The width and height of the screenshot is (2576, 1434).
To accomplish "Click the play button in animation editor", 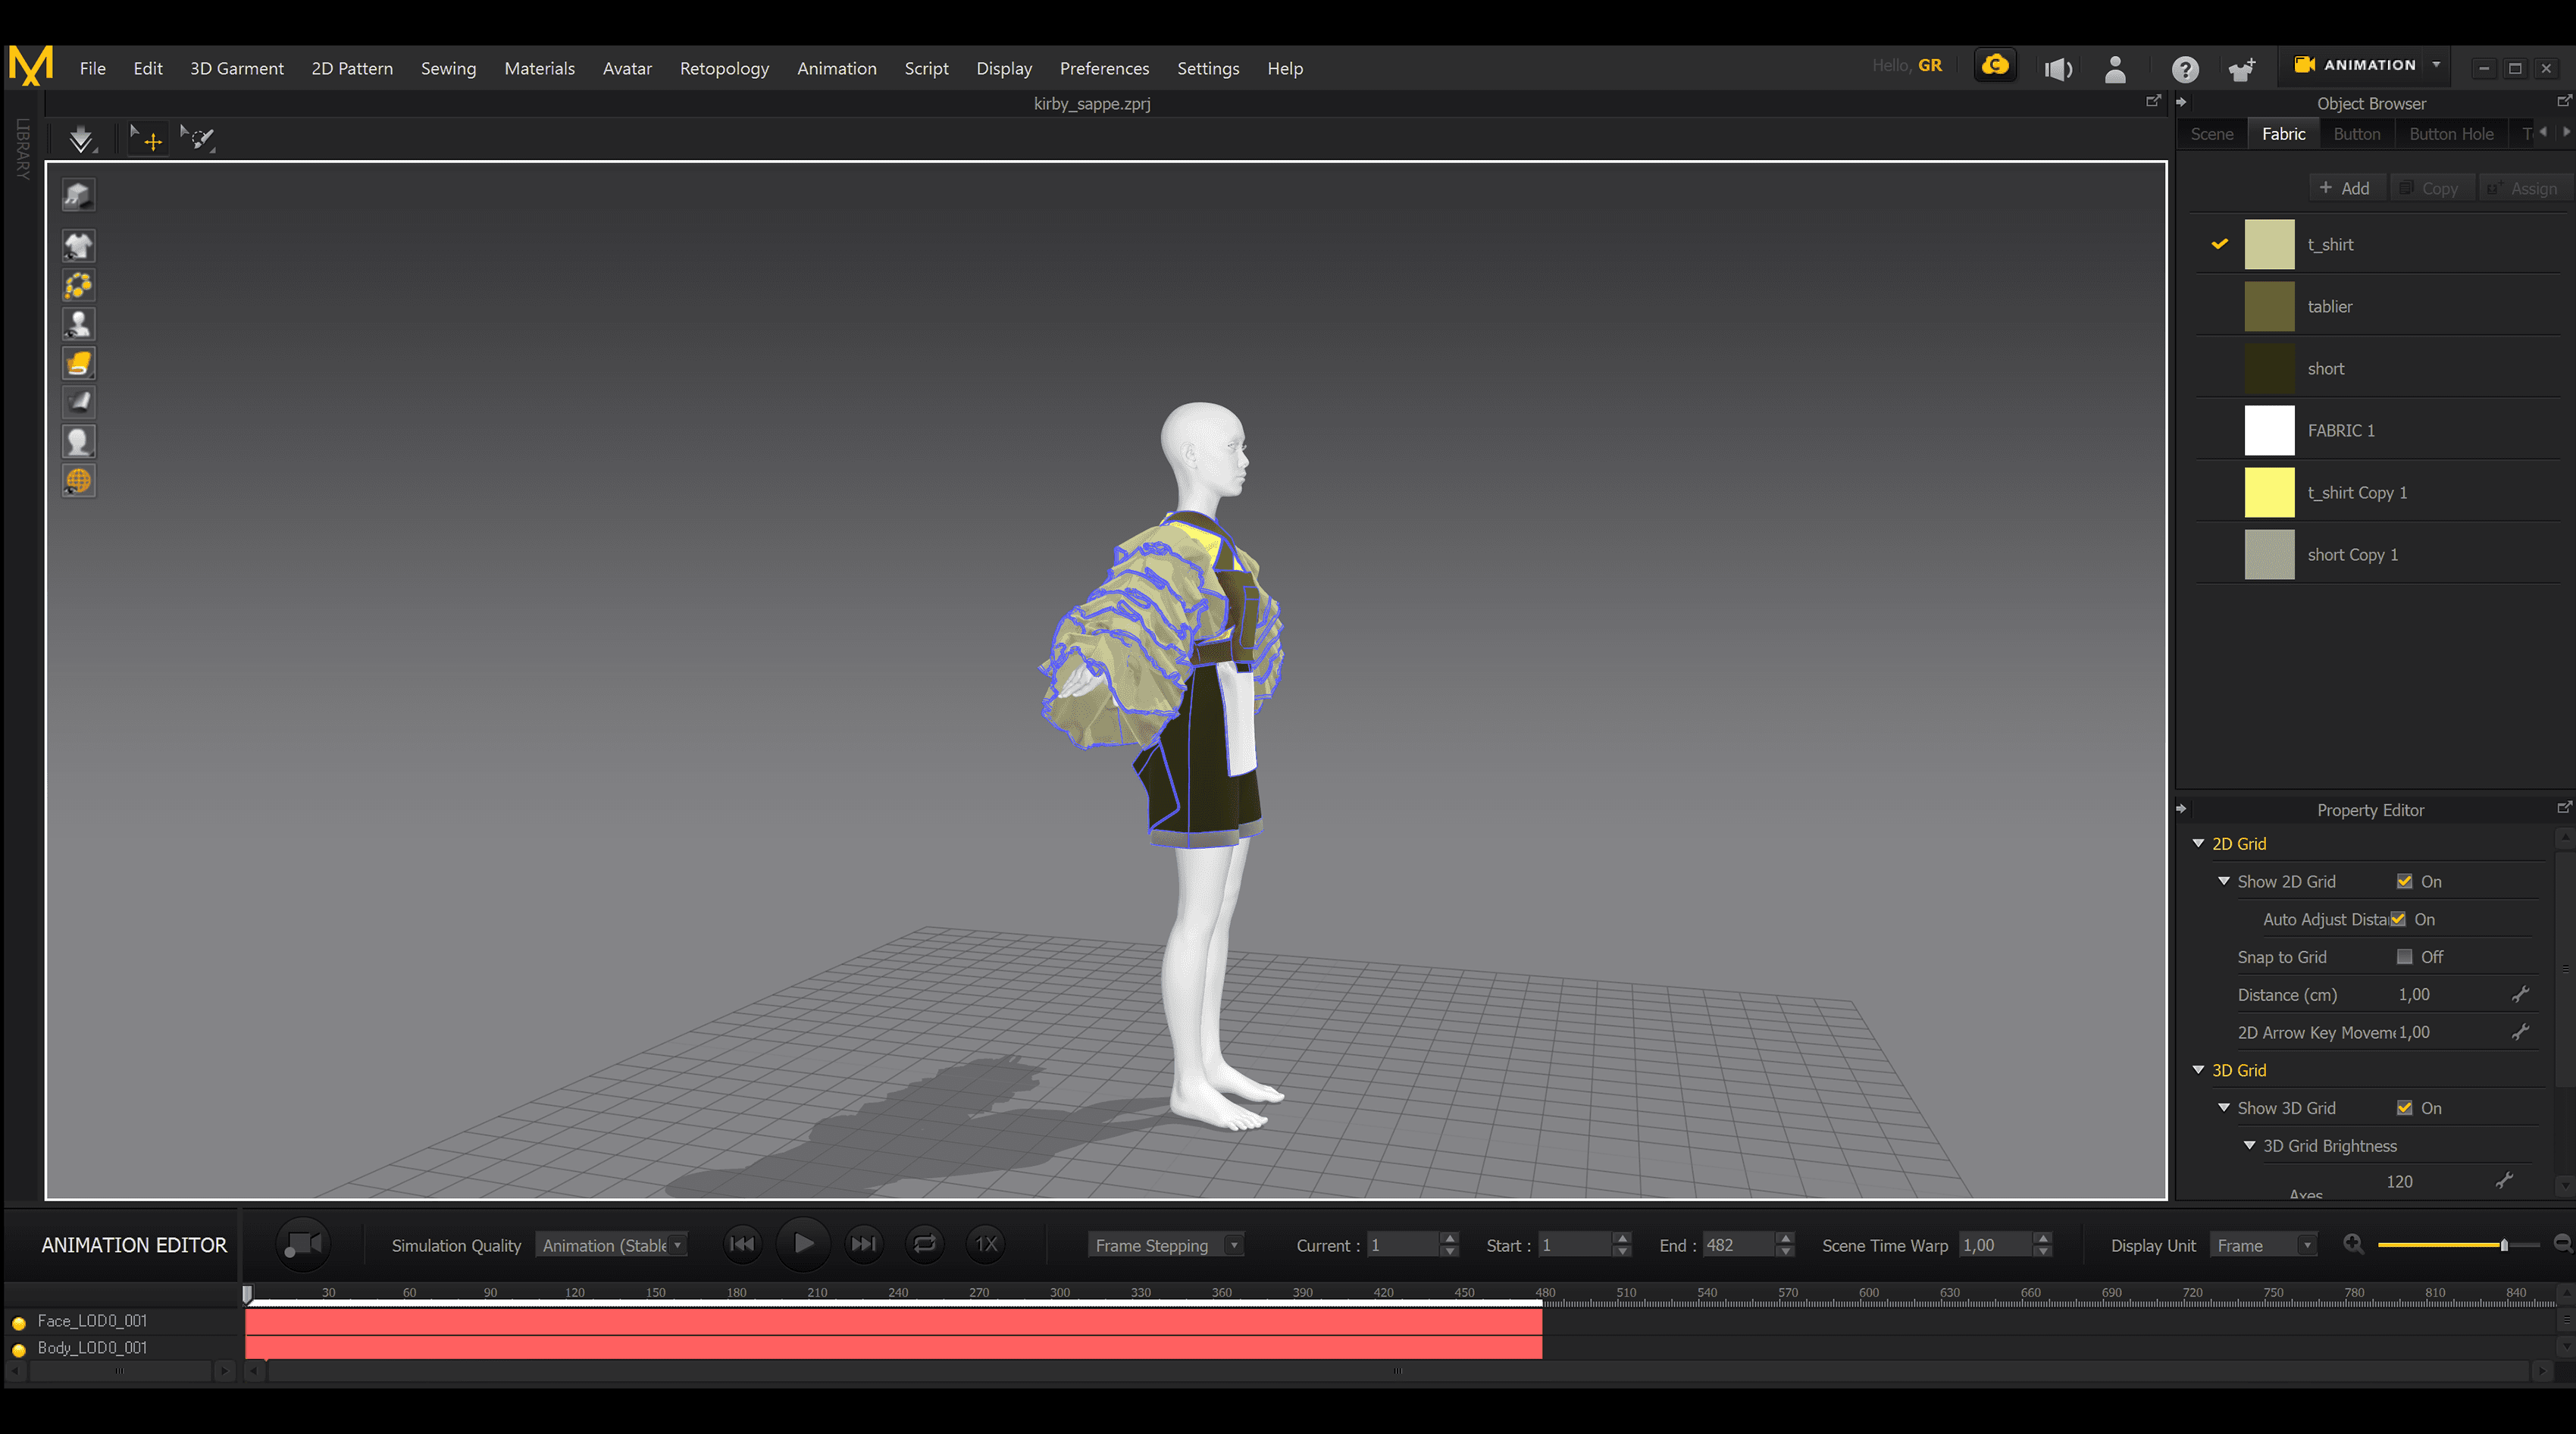I will (x=803, y=1243).
